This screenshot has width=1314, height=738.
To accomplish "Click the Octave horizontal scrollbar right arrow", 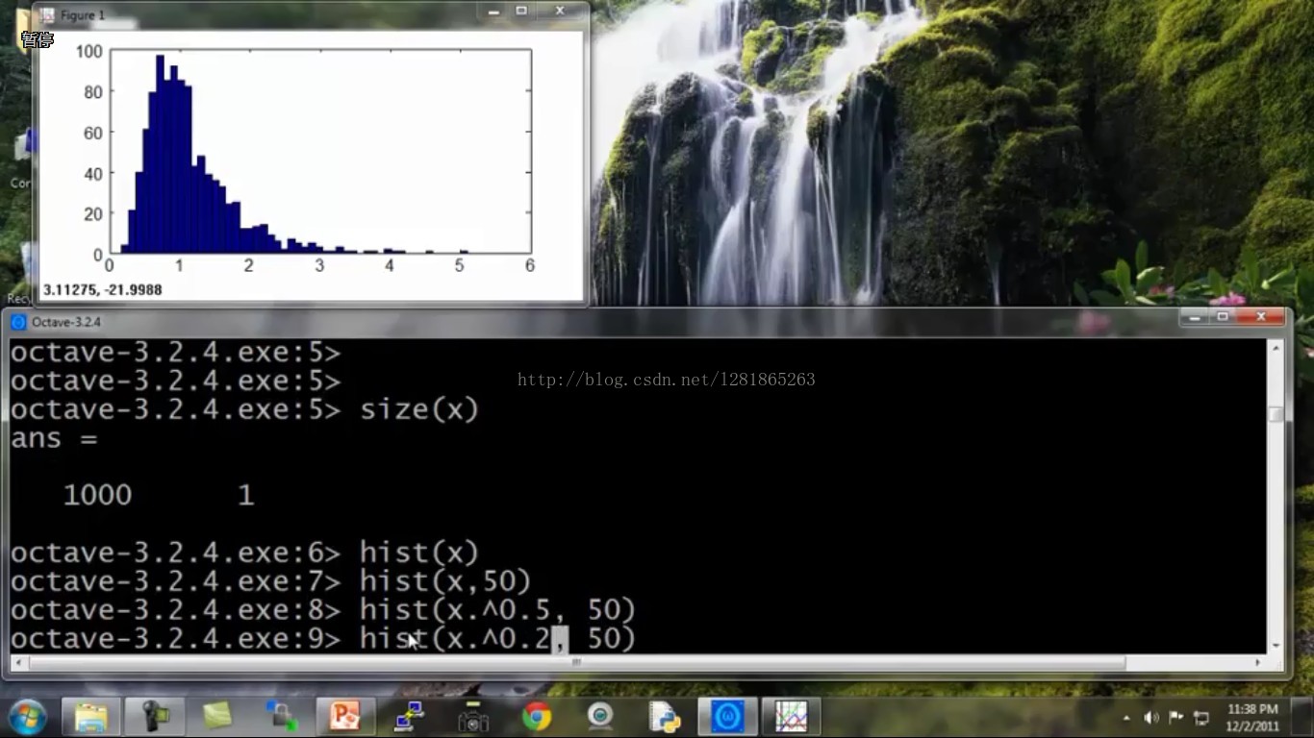I will (1258, 663).
